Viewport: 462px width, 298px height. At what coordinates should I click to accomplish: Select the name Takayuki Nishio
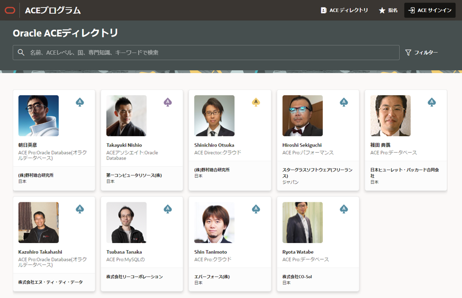tap(124, 145)
